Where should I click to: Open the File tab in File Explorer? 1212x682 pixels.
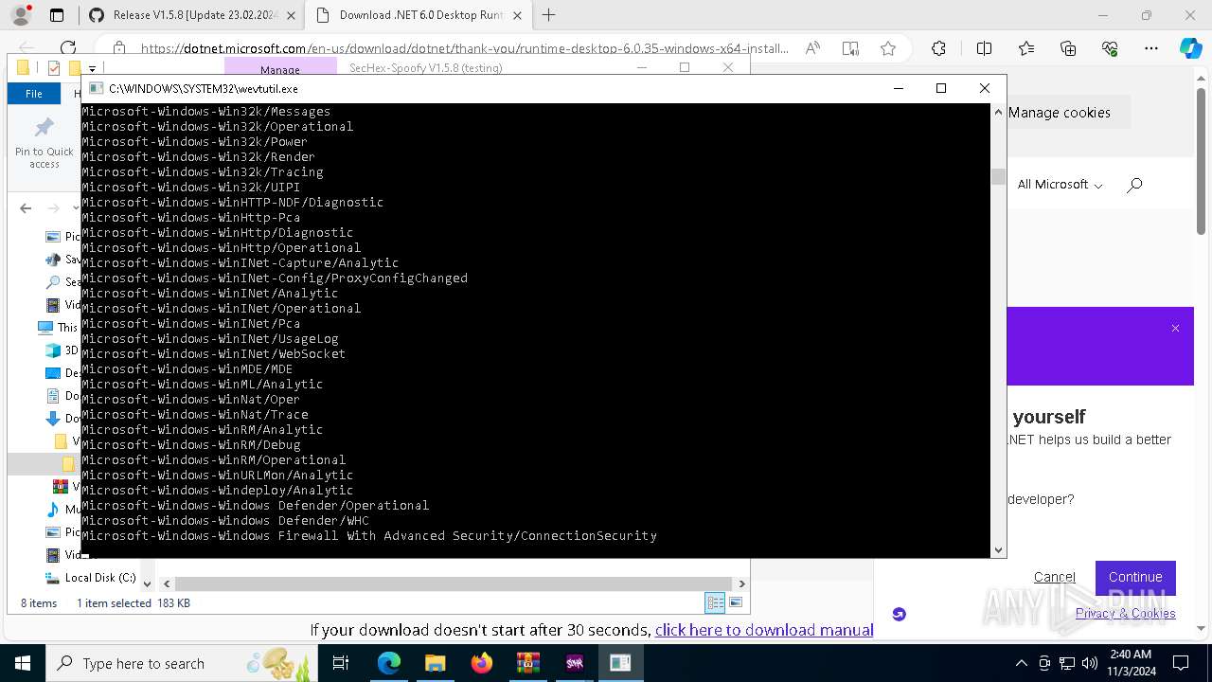34,94
